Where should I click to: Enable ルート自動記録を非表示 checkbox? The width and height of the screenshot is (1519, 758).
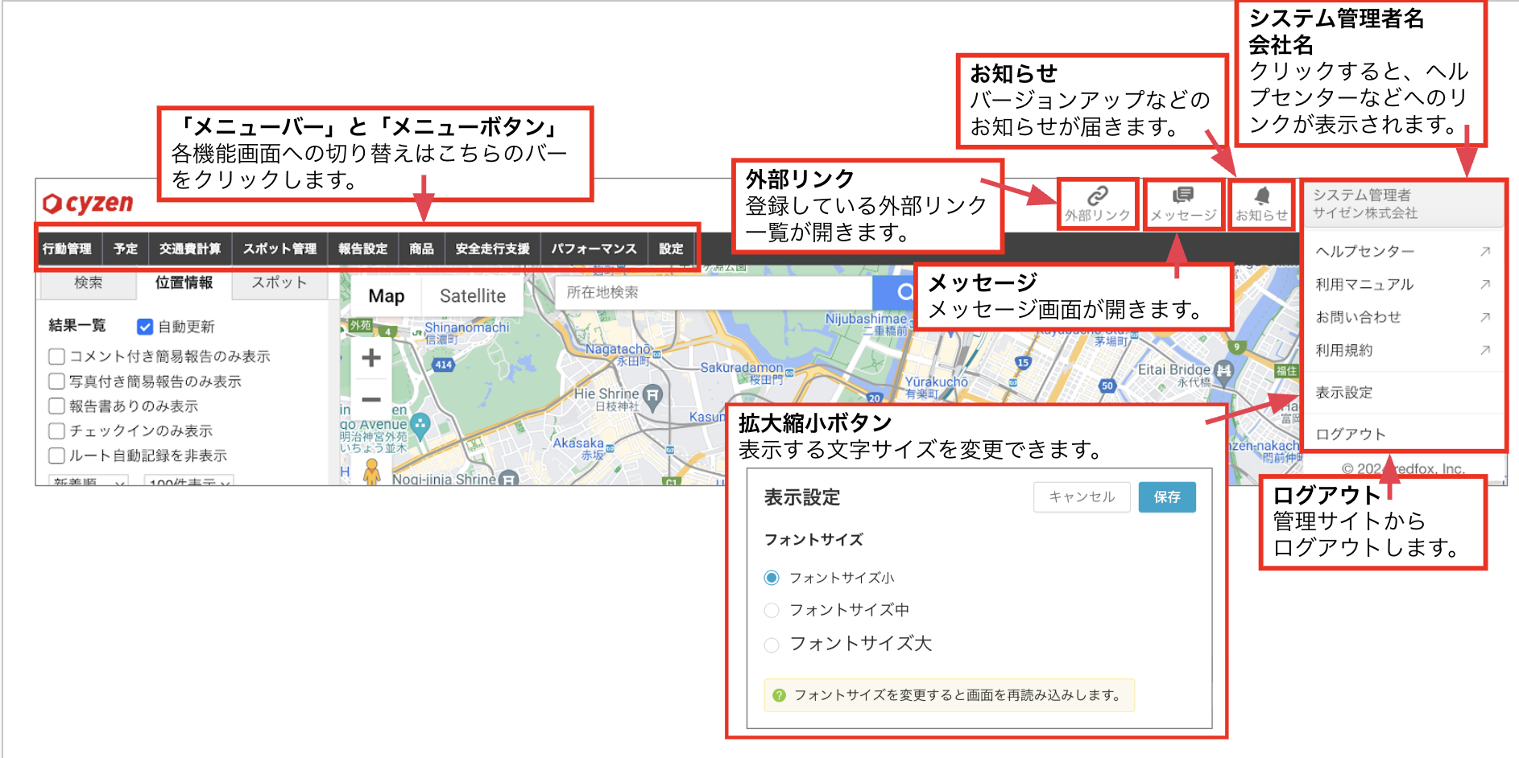pyautogui.click(x=56, y=456)
